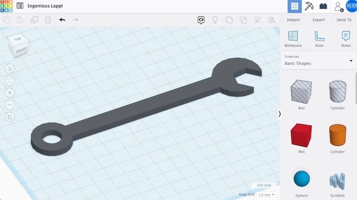This screenshot has width=357, height=200.
Task: Open the Basic Shapes category dropdown
Action: click(318, 60)
